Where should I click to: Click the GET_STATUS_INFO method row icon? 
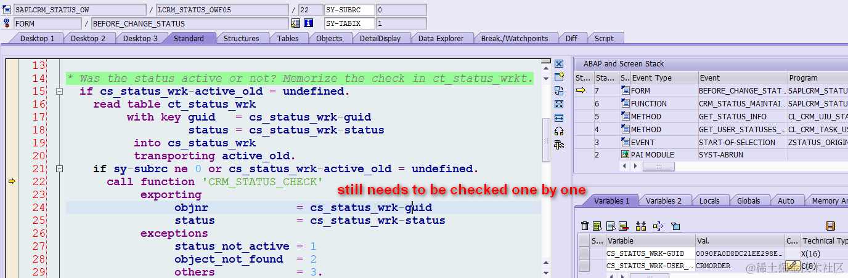tap(625, 117)
